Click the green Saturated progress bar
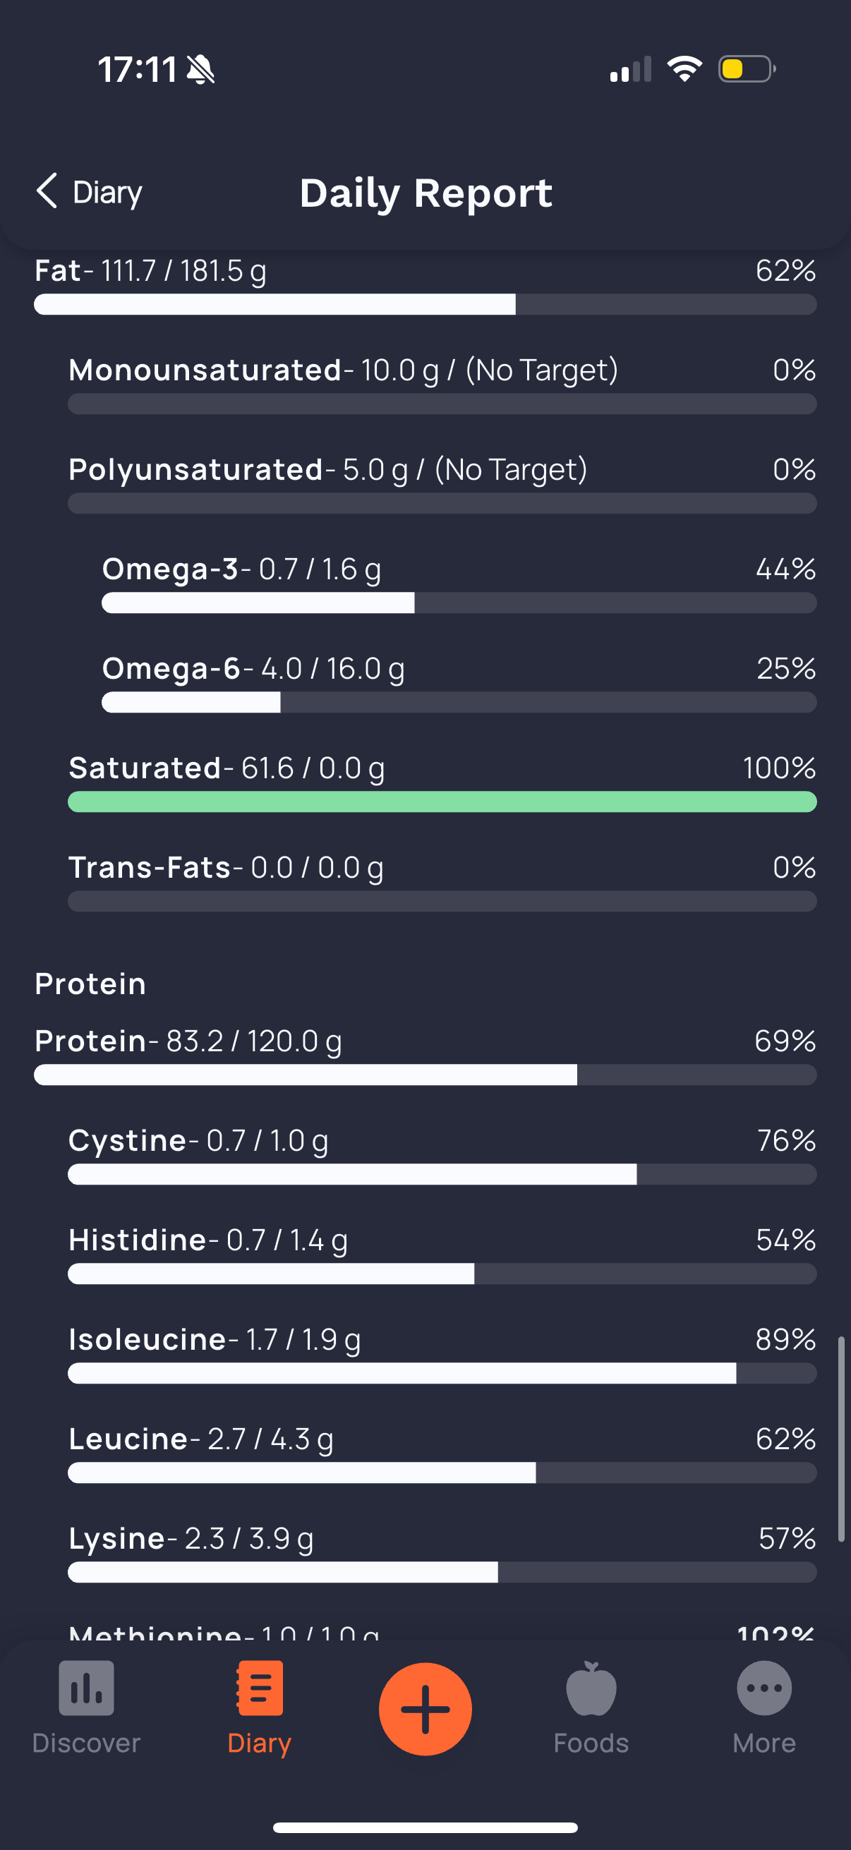The image size is (851, 1850). tap(442, 802)
